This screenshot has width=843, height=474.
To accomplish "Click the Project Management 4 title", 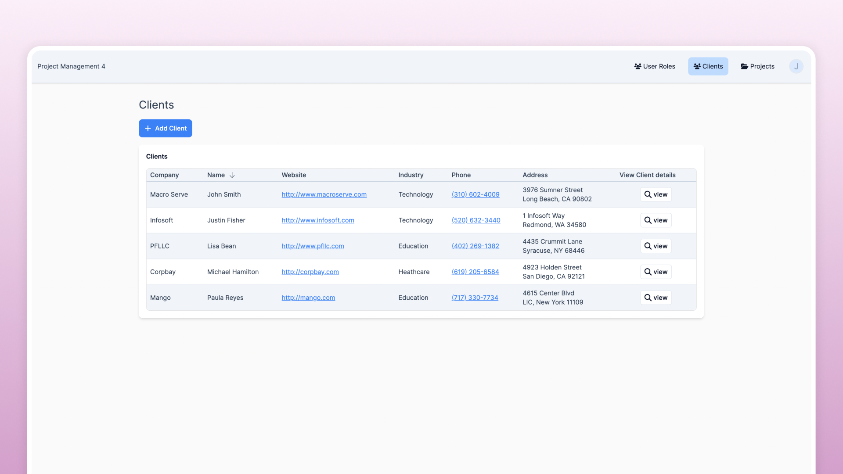I will [x=71, y=66].
